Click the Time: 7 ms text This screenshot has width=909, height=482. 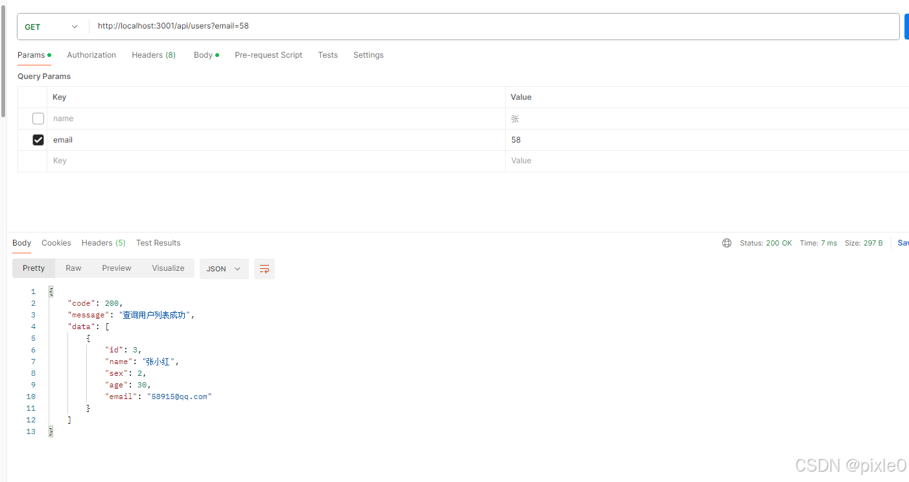click(x=818, y=243)
